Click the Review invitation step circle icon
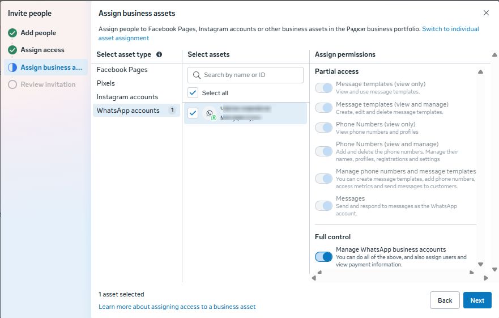 tap(12, 84)
